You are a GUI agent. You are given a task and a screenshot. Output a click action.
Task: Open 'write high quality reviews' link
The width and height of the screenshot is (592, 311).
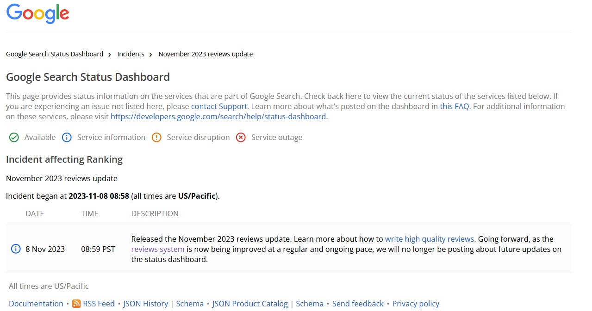point(429,239)
